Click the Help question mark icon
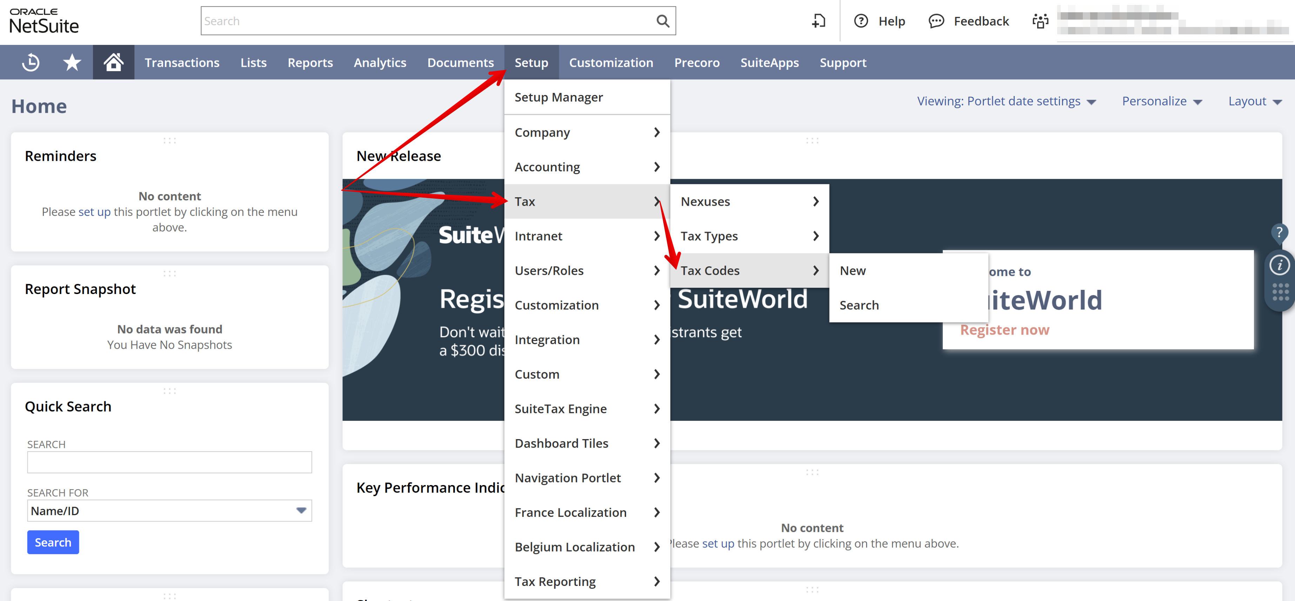The height and width of the screenshot is (601, 1295). 861,21
